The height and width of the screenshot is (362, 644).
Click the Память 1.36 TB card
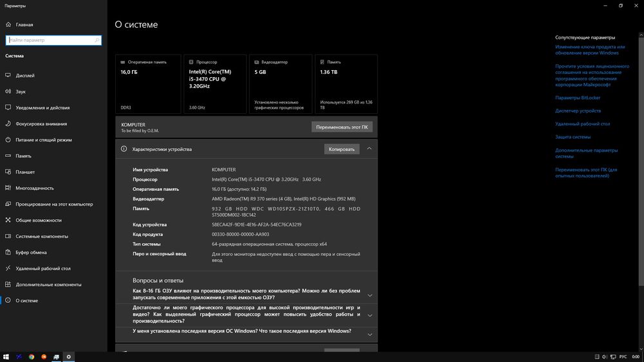346,84
